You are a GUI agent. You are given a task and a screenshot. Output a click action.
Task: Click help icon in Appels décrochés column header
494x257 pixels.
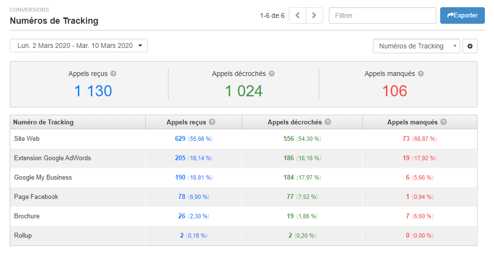click(328, 122)
